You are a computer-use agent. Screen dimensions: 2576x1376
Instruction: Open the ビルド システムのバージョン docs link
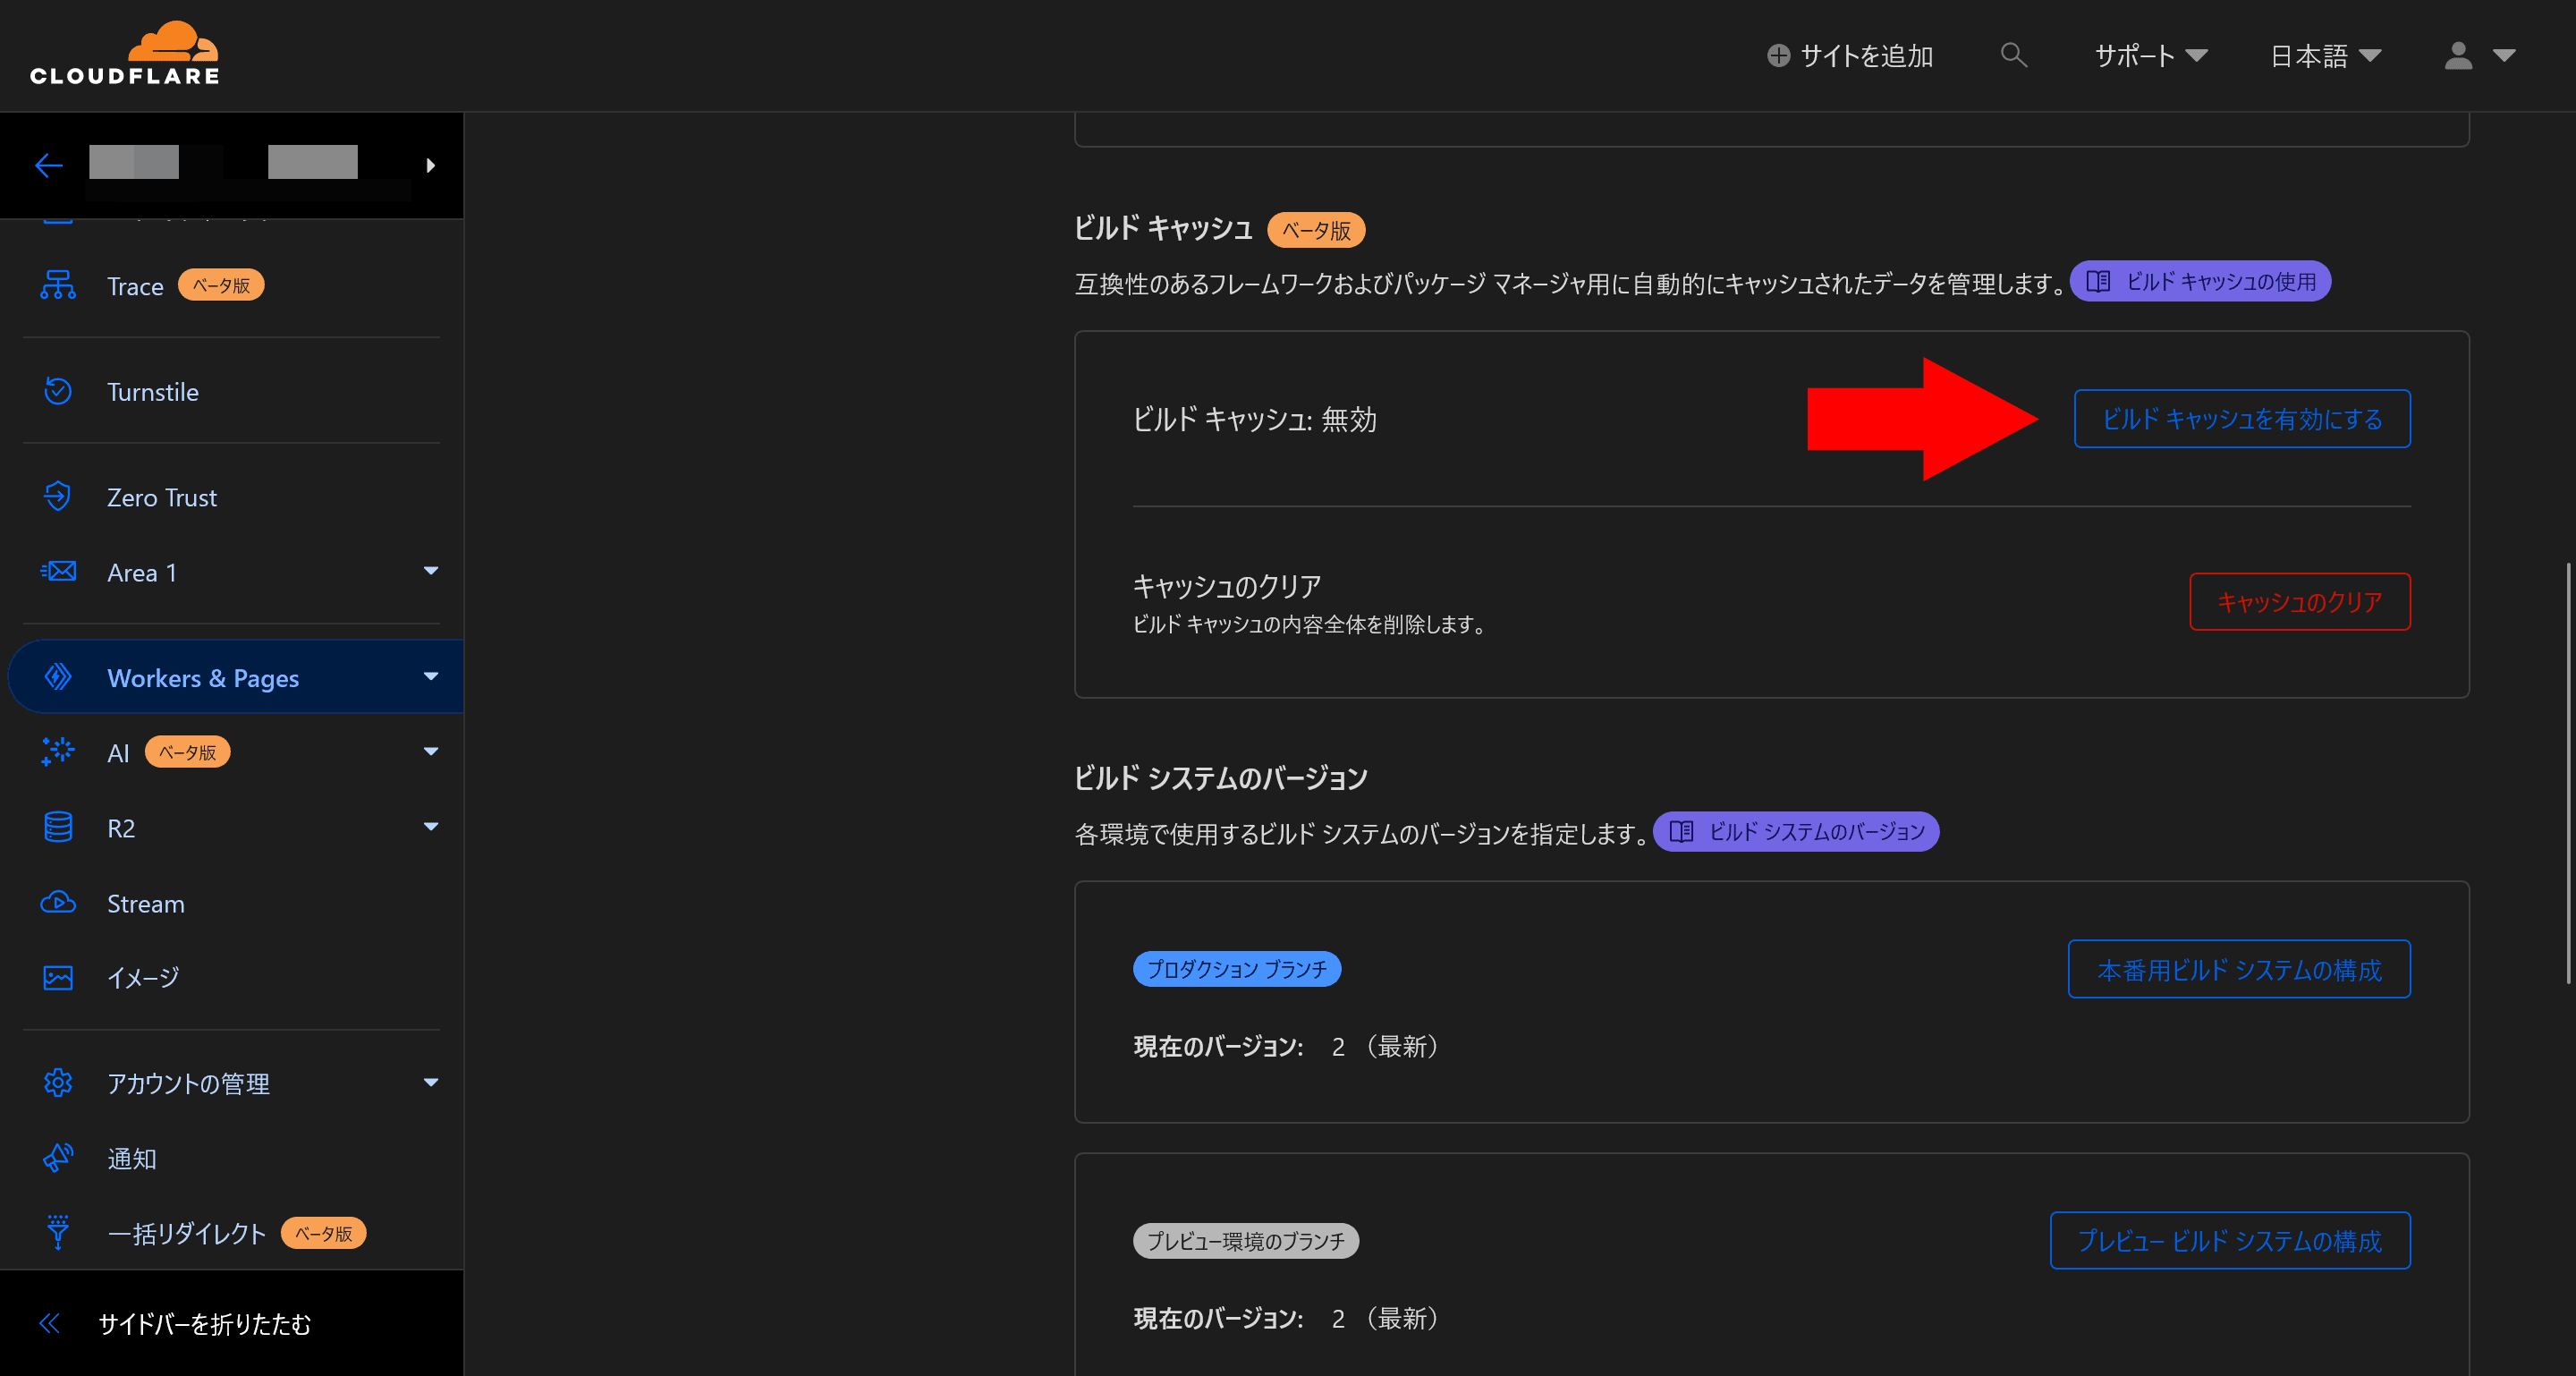1795,831
